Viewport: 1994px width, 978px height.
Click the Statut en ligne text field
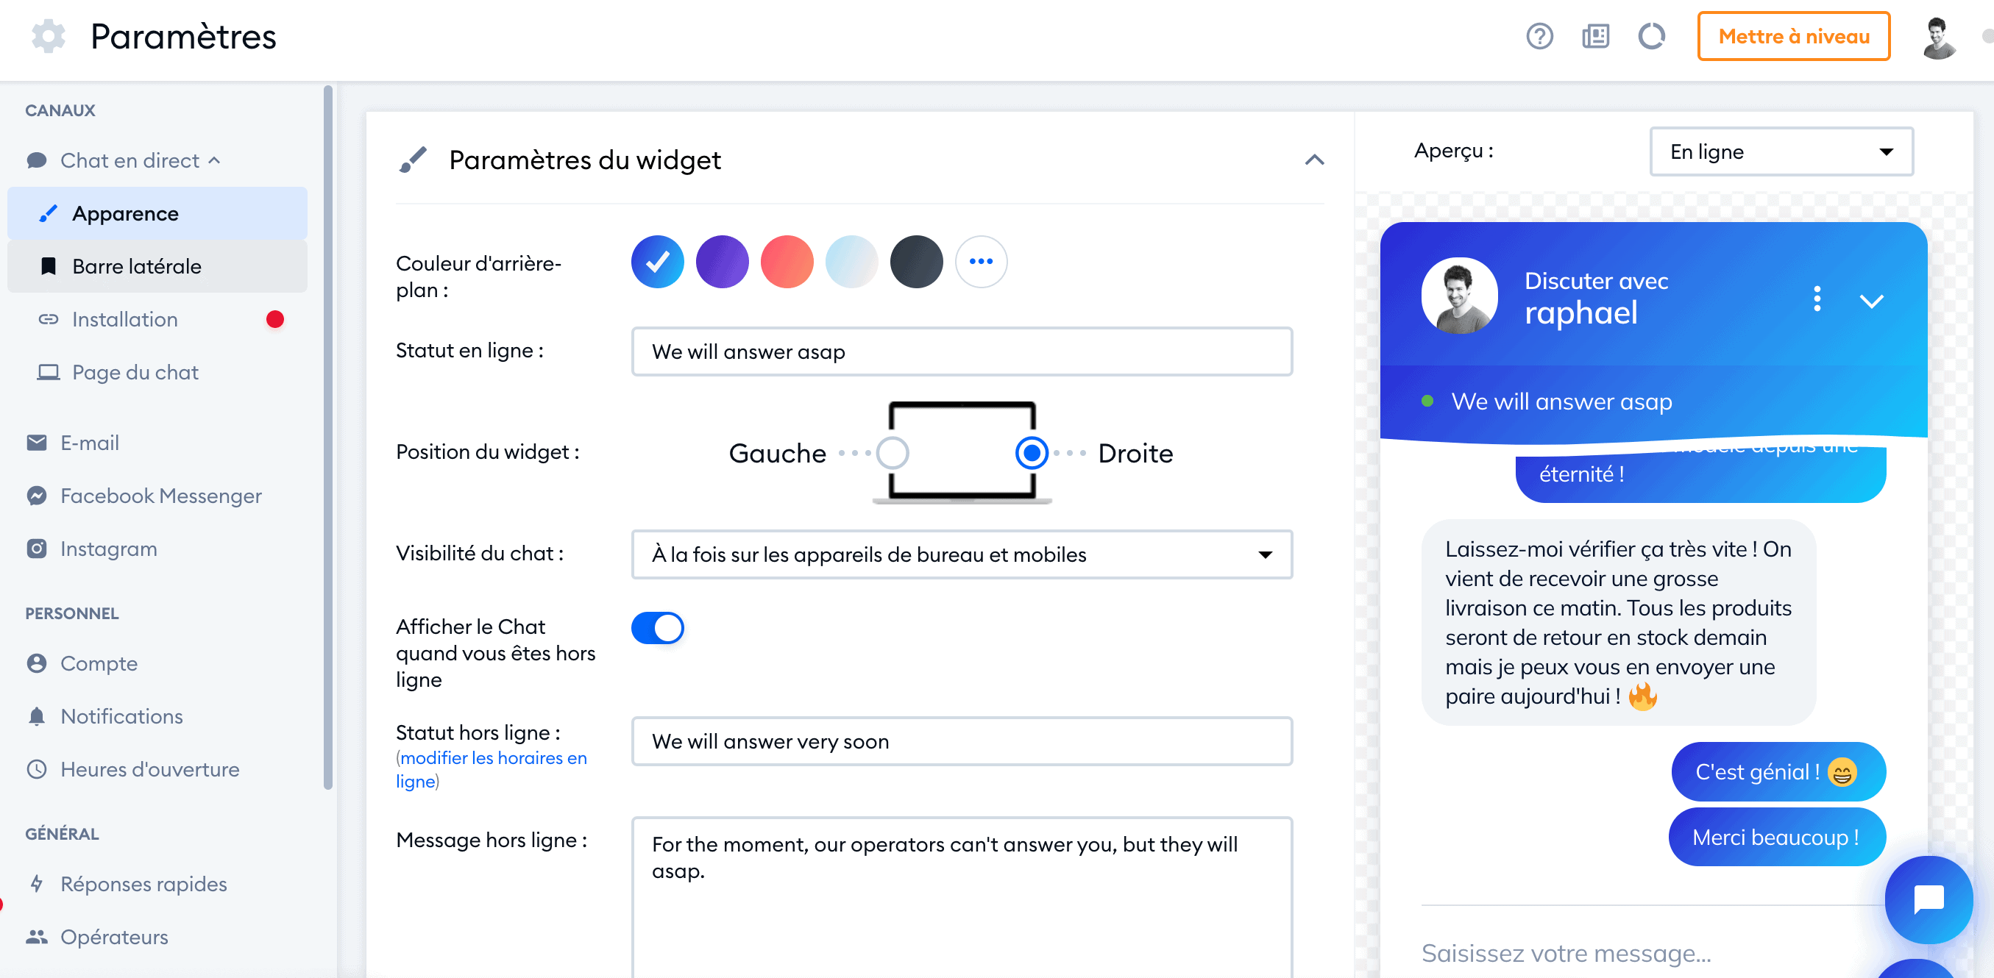pyautogui.click(x=962, y=351)
